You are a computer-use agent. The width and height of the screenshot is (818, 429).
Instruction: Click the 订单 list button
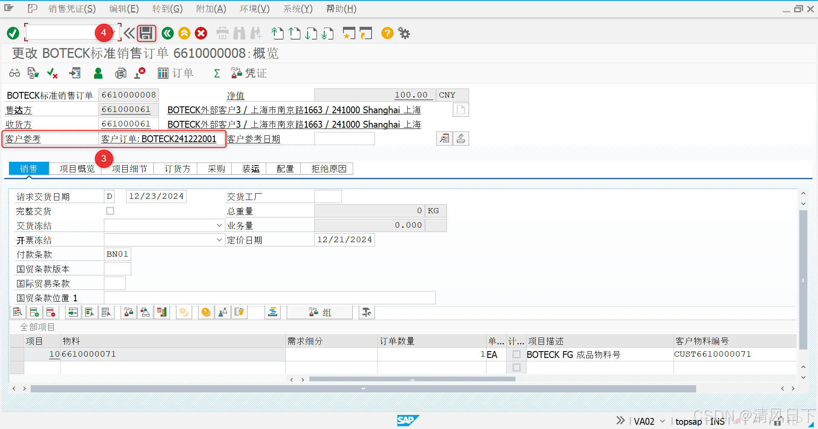(176, 73)
